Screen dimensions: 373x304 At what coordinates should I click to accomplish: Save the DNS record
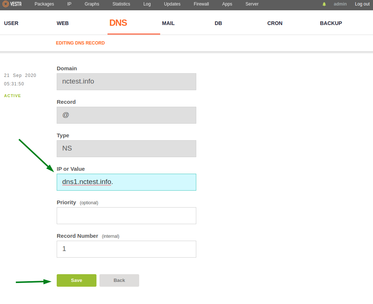[x=77, y=280]
